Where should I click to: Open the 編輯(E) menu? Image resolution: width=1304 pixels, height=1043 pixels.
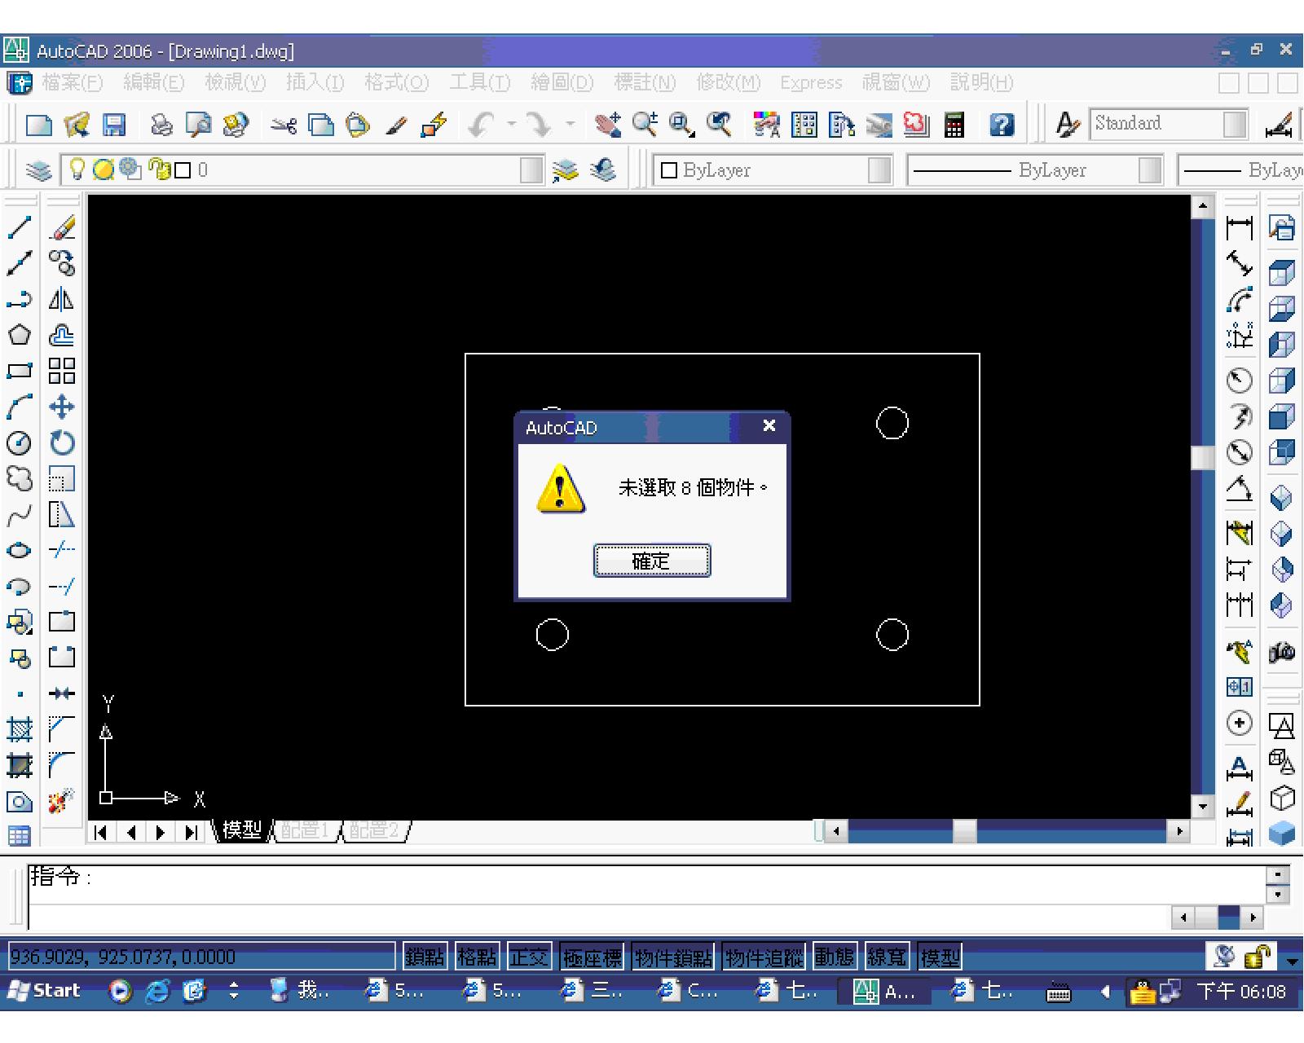pyautogui.click(x=154, y=82)
